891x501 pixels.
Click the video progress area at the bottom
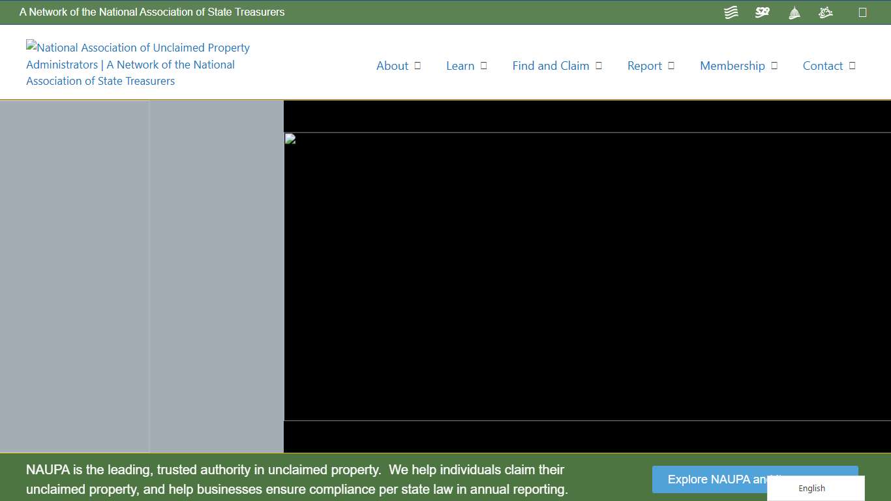(x=587, y=436)
